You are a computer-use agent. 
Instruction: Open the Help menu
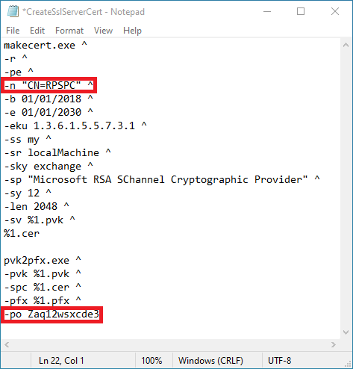coord(132,31)
